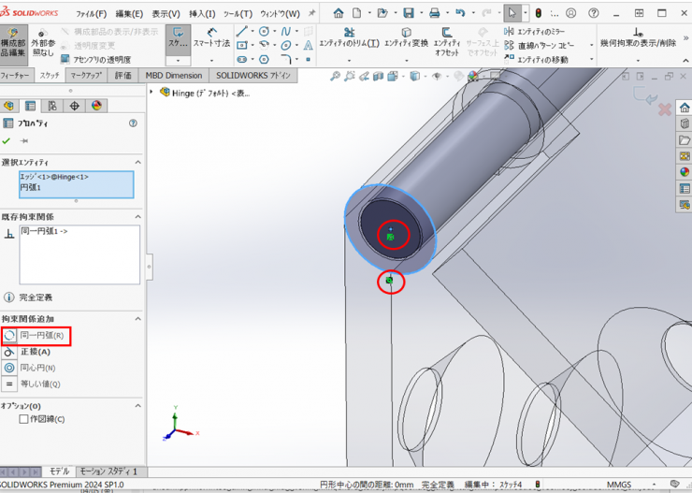Open Display/Delete Relations tool
Screen dimensions: 692x493
(x=637, y=37)
